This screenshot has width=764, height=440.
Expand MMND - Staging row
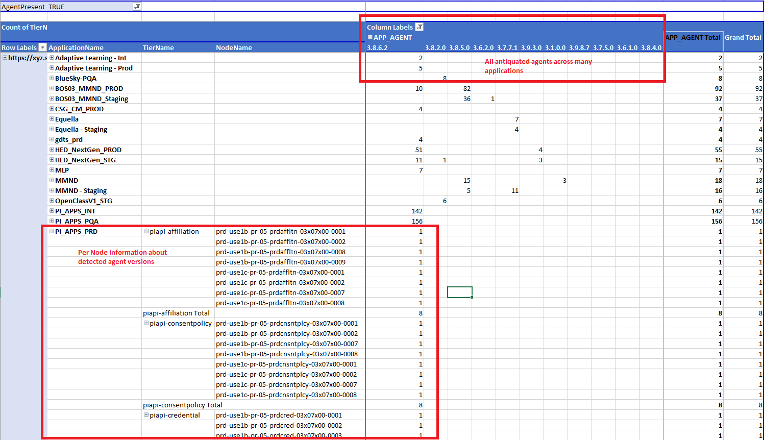pos(52,190)
